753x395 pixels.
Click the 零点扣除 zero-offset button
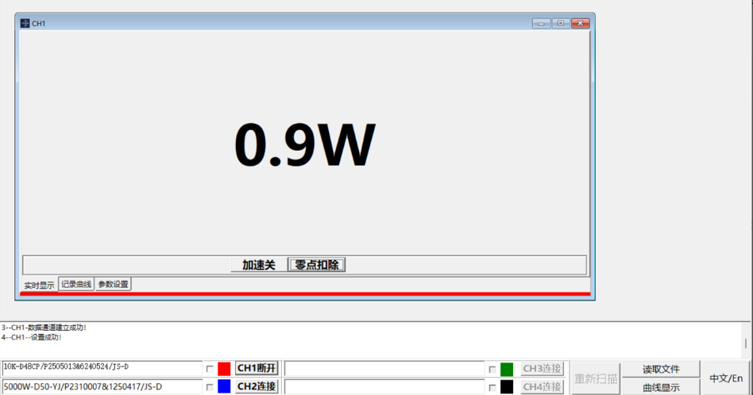point(317,265)
